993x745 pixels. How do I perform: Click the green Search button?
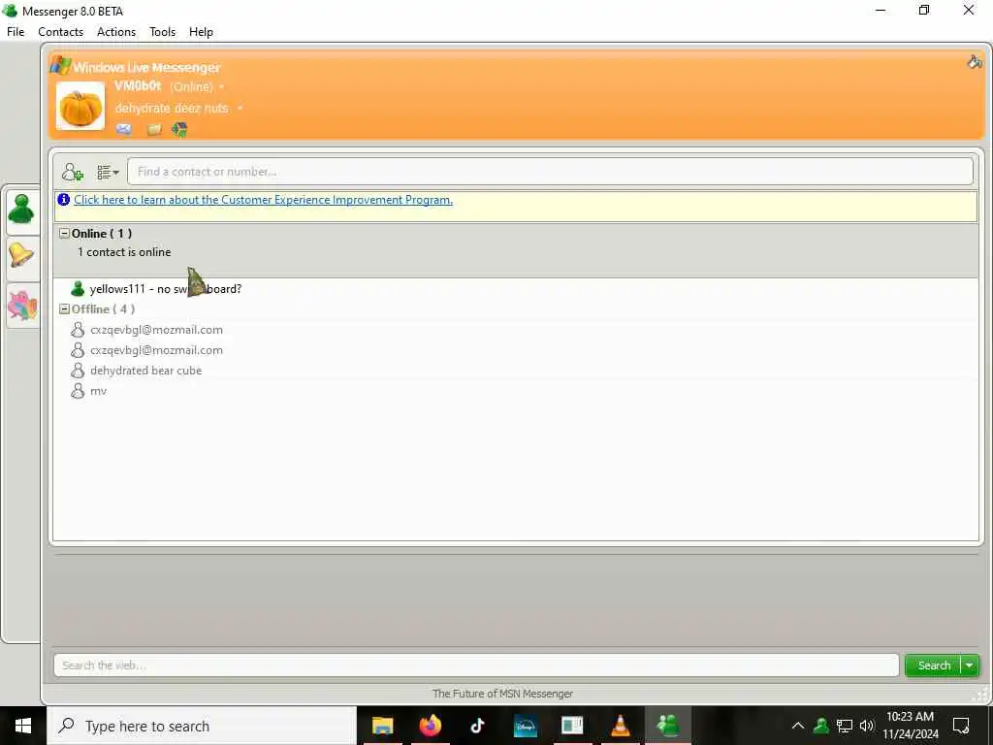click(x=934, y=665)
